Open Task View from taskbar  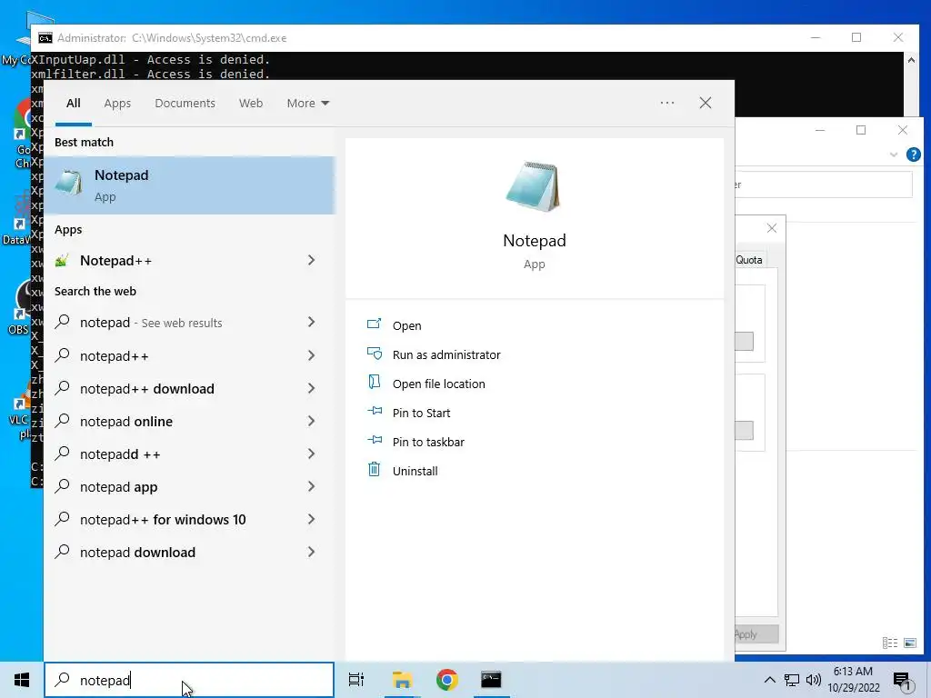coord(356,680)
